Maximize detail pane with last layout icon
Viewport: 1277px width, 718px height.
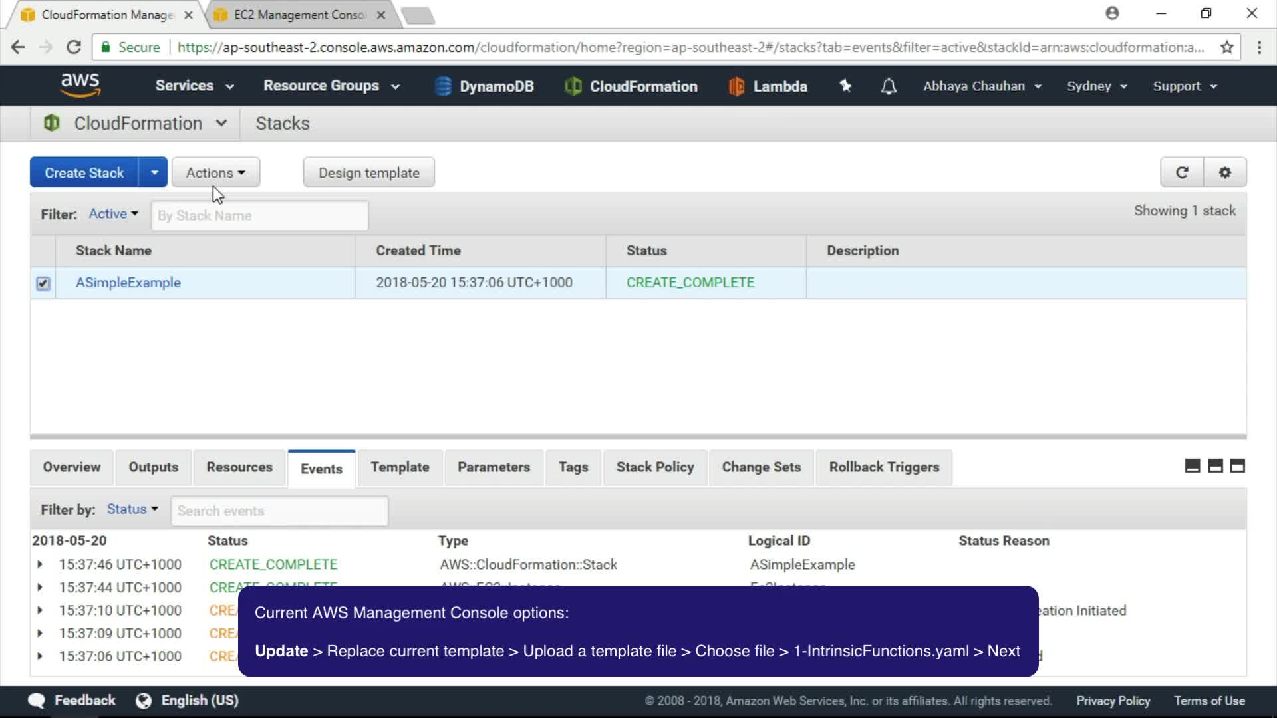click(x=1237, y=466)
